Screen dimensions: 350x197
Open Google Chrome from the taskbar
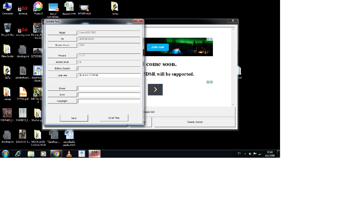[56, 154]
